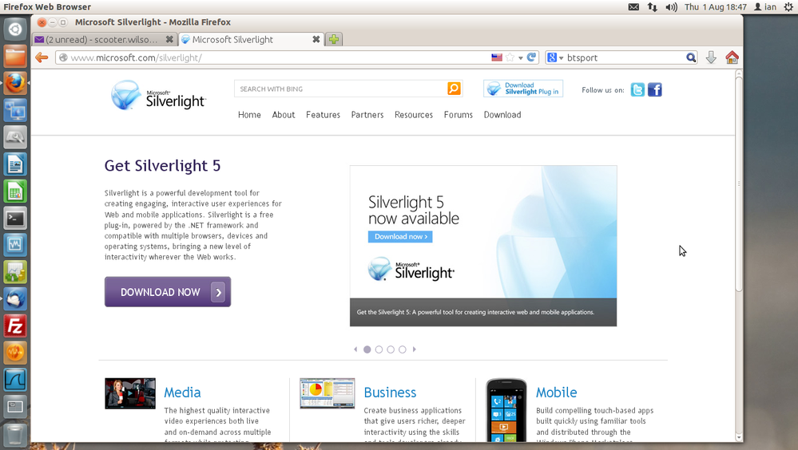
Task: Click the mail envelope indicator in the top panel
Action: coord(633,6)
